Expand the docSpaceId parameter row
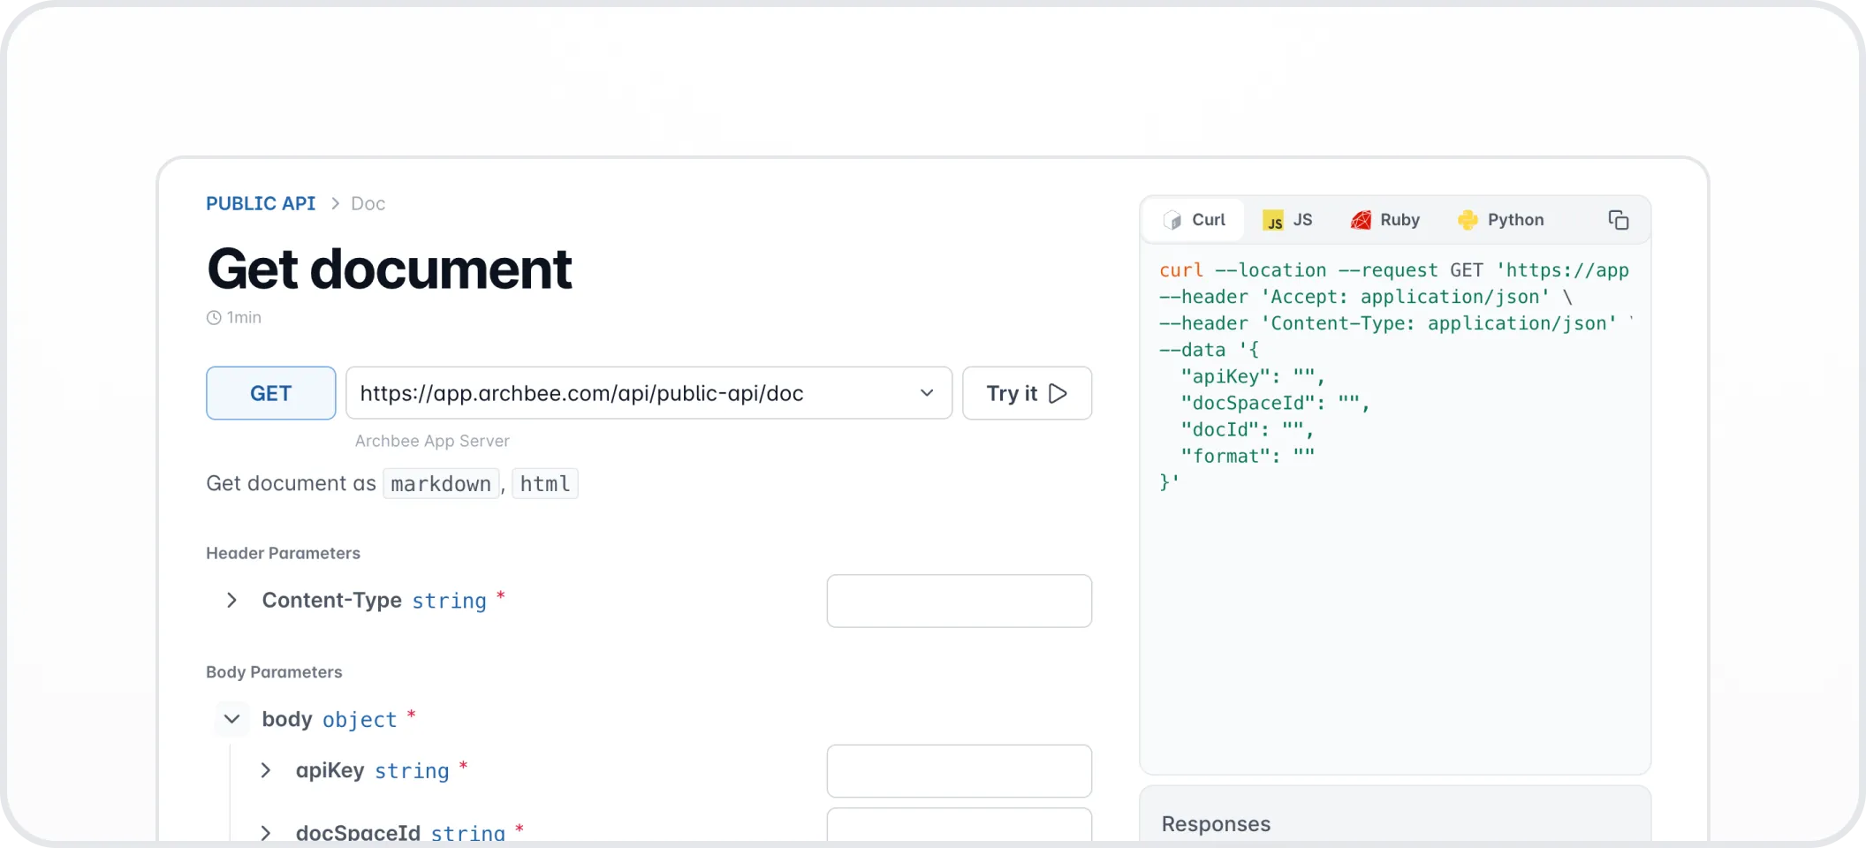This screenshot has height=848, width=1866. coord(265,832)
